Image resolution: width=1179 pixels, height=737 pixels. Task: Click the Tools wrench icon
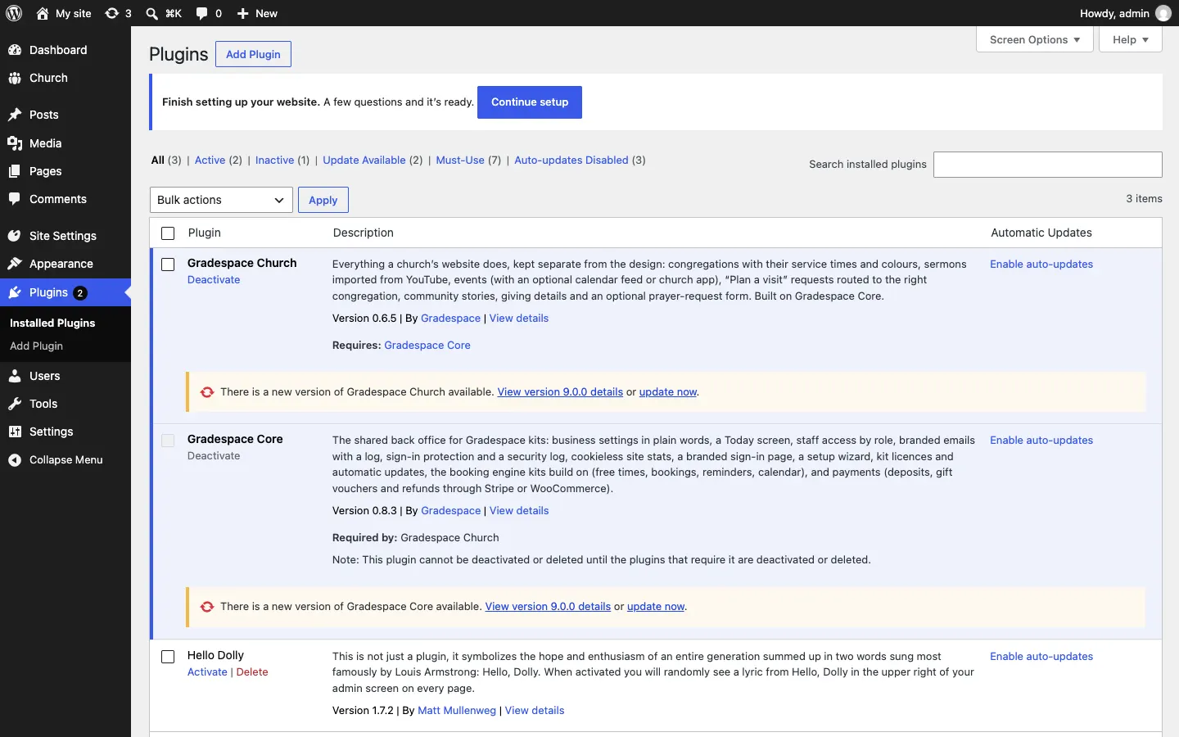(x=15, y=404)
